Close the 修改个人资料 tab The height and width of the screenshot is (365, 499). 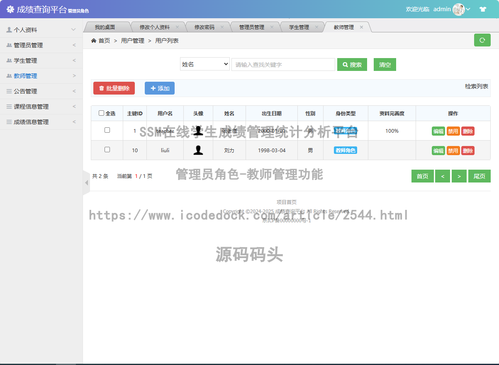(177, 27)
